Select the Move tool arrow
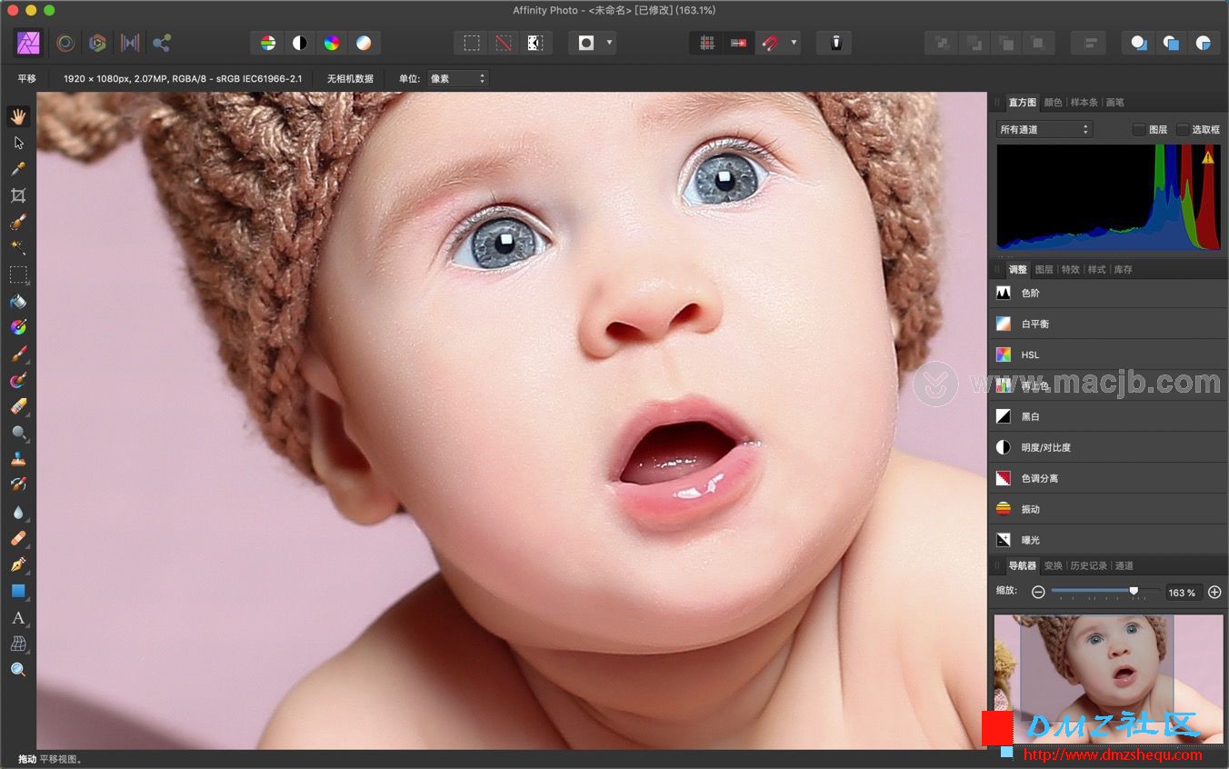This screenshot has height=769, width=1229. (x=18, y=143)
